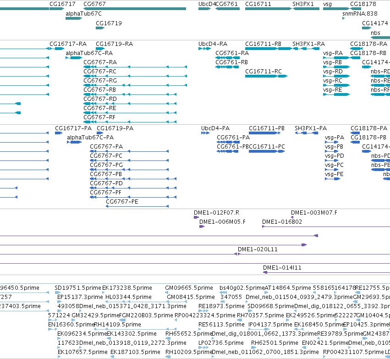
Task: Select EST SD19751.5prime
Action: coord(78,288)
